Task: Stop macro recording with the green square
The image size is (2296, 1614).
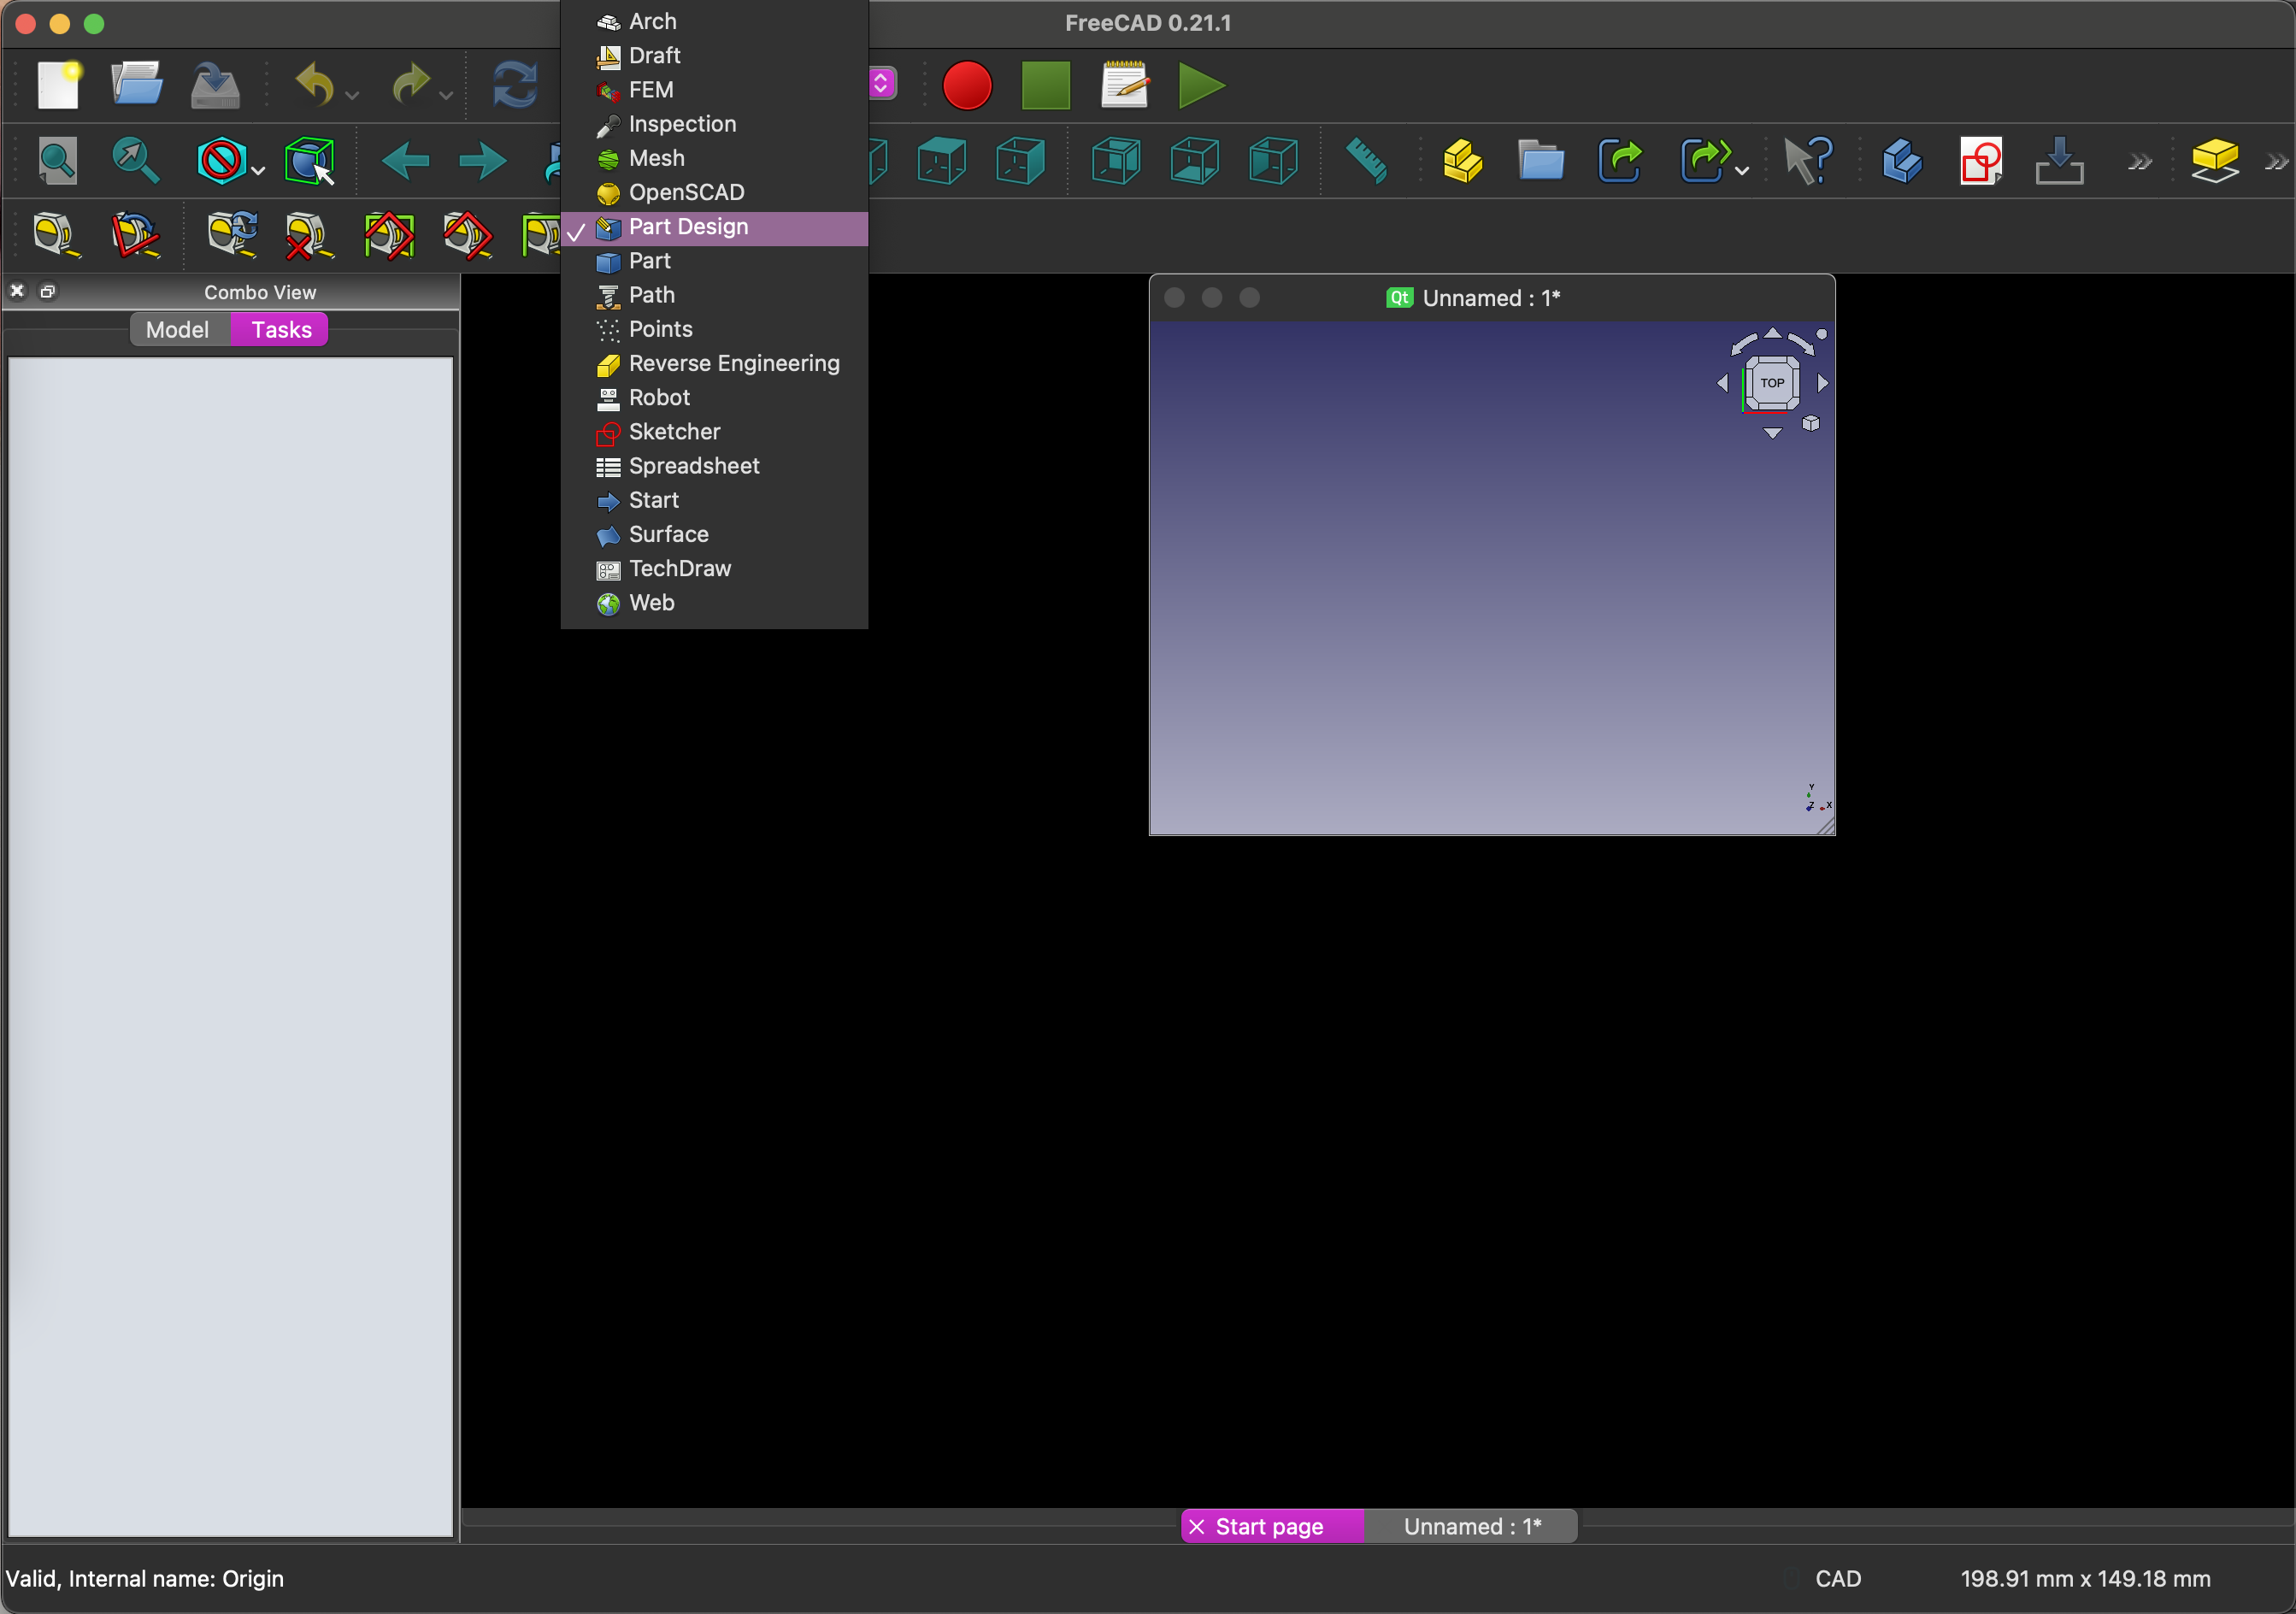Action: point(1046,85)
